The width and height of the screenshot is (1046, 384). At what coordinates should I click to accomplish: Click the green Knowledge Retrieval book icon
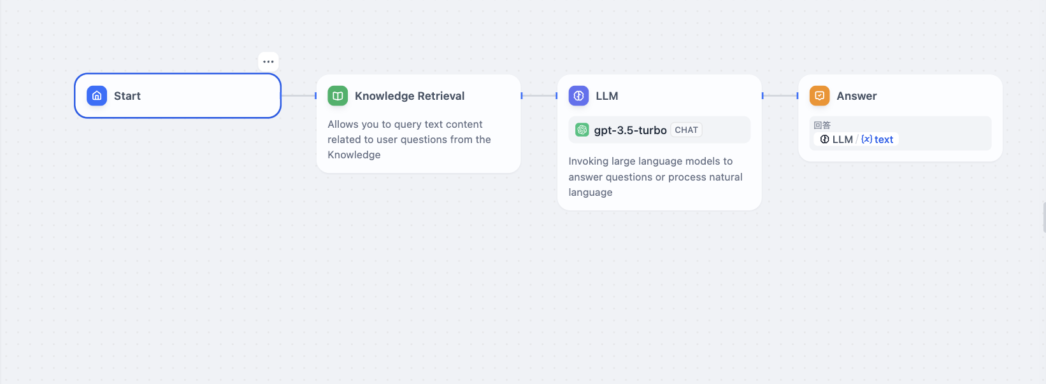click(338, 96)
